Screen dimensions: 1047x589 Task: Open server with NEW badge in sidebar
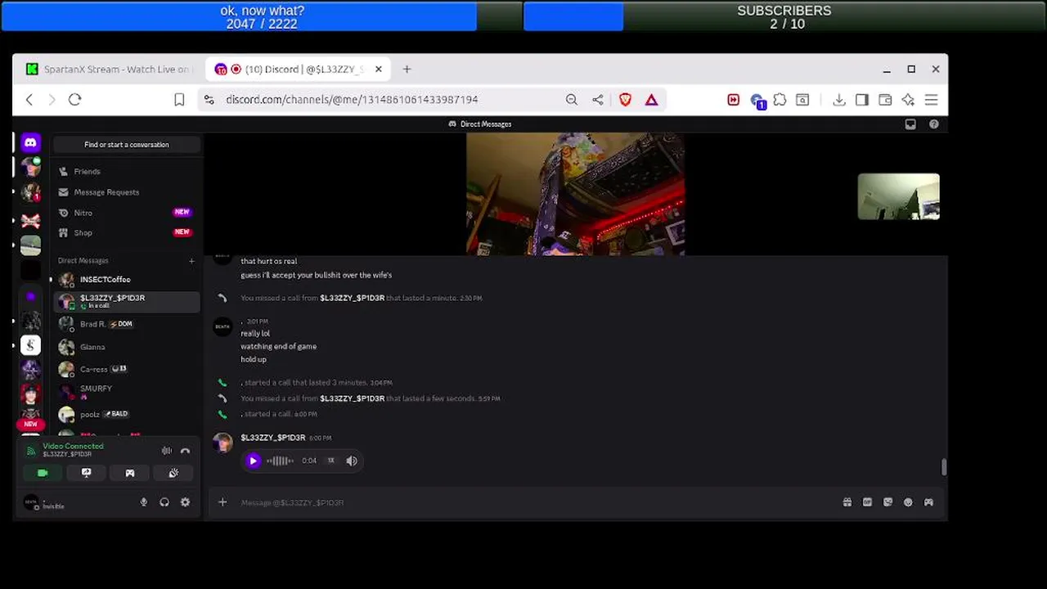pos(30,424)
